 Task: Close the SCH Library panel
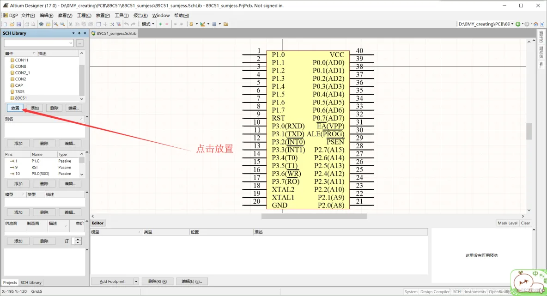pyautogui.click(x=85, y=33)
